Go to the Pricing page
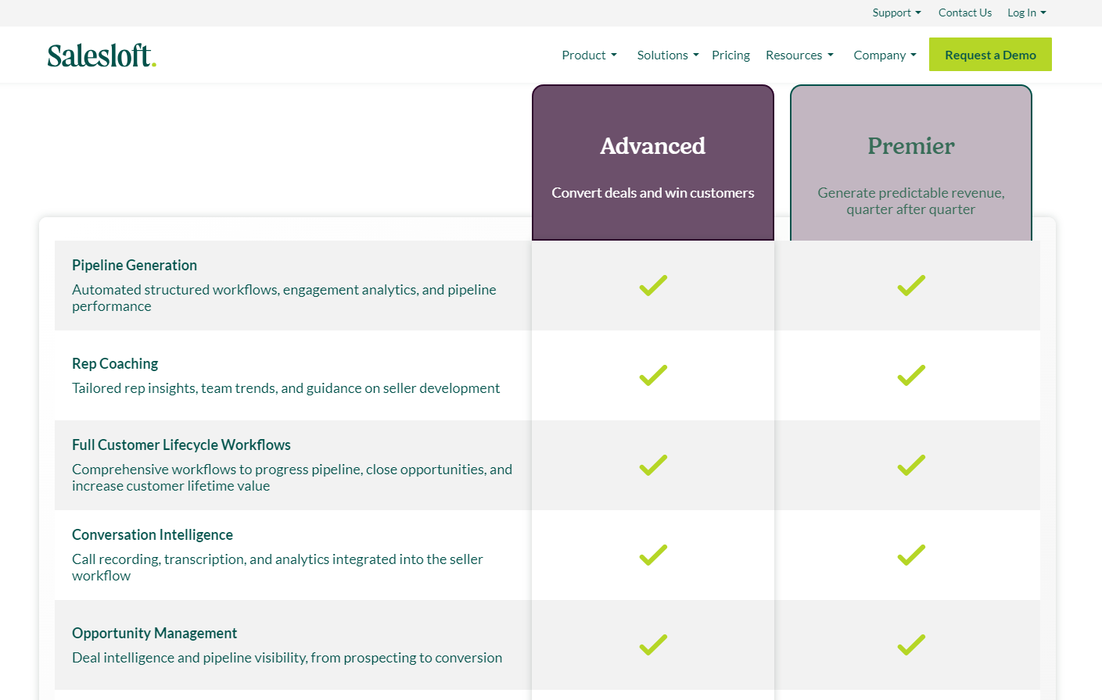 (730, 55)
